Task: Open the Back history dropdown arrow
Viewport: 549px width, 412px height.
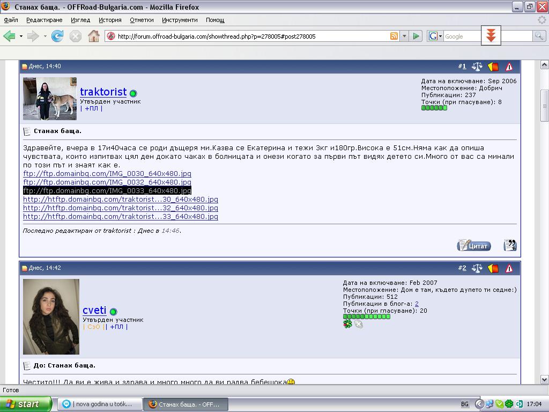Action: [x=21, y=36]
